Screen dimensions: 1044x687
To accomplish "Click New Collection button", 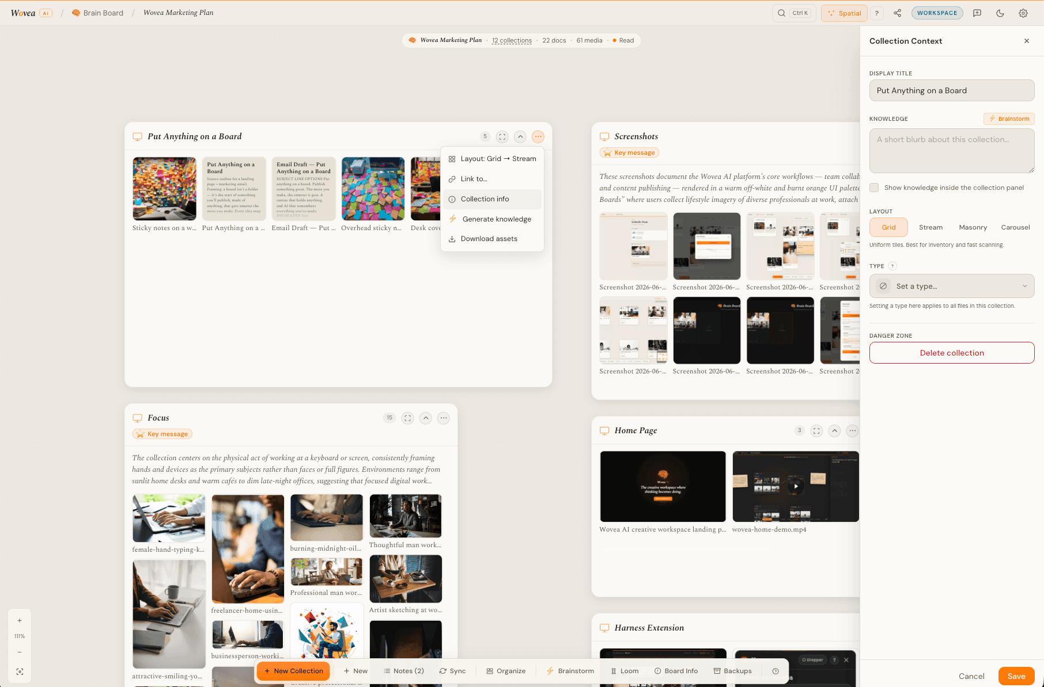I will click(294, 671).
